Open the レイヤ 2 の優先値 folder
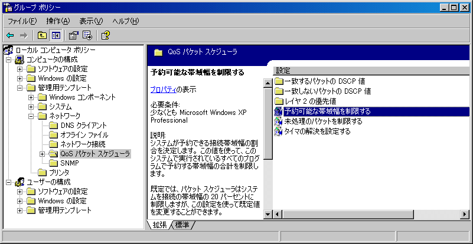This screenshot has width=473, height=244. pos(305,101)
